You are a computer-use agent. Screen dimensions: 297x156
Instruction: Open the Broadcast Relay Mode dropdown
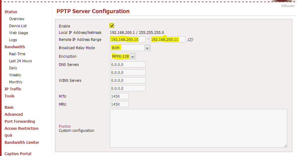(x=130, y=48)
